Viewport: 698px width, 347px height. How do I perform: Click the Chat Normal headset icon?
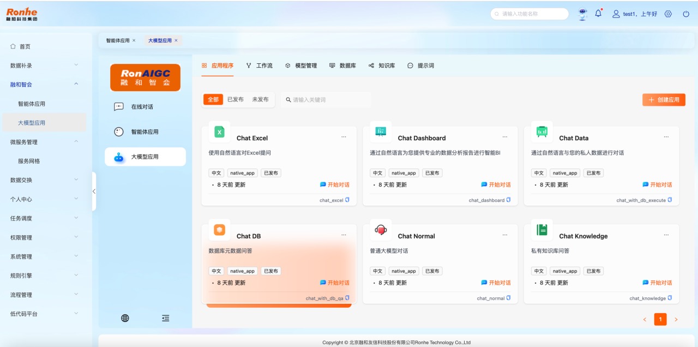point(380,229)
